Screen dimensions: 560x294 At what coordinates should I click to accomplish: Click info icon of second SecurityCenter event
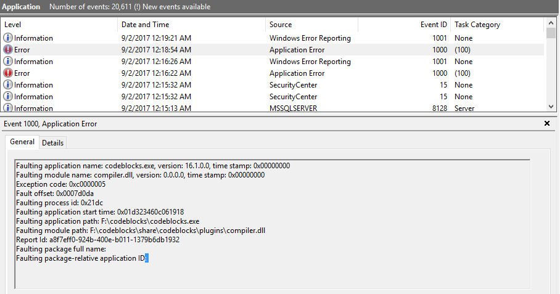pos(8,97)
